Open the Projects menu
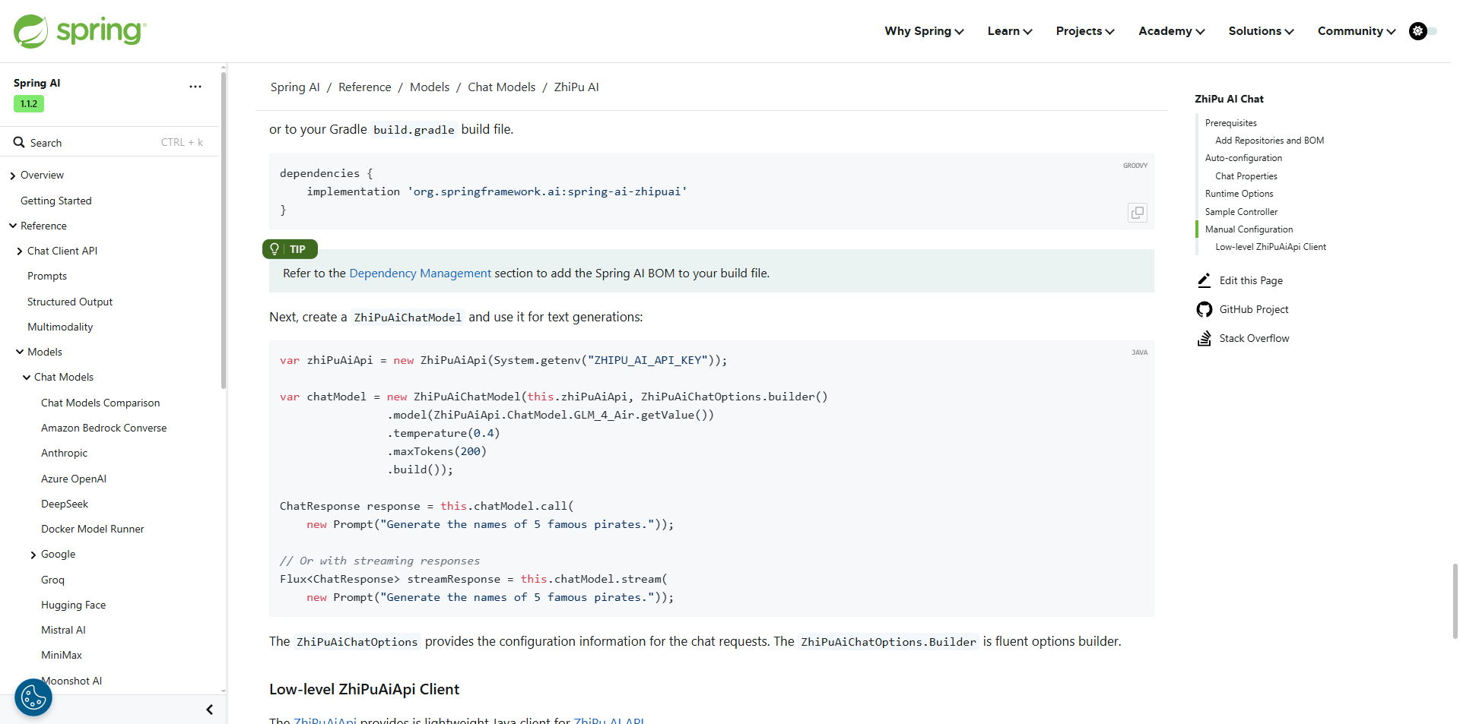 coord(1085,31)
